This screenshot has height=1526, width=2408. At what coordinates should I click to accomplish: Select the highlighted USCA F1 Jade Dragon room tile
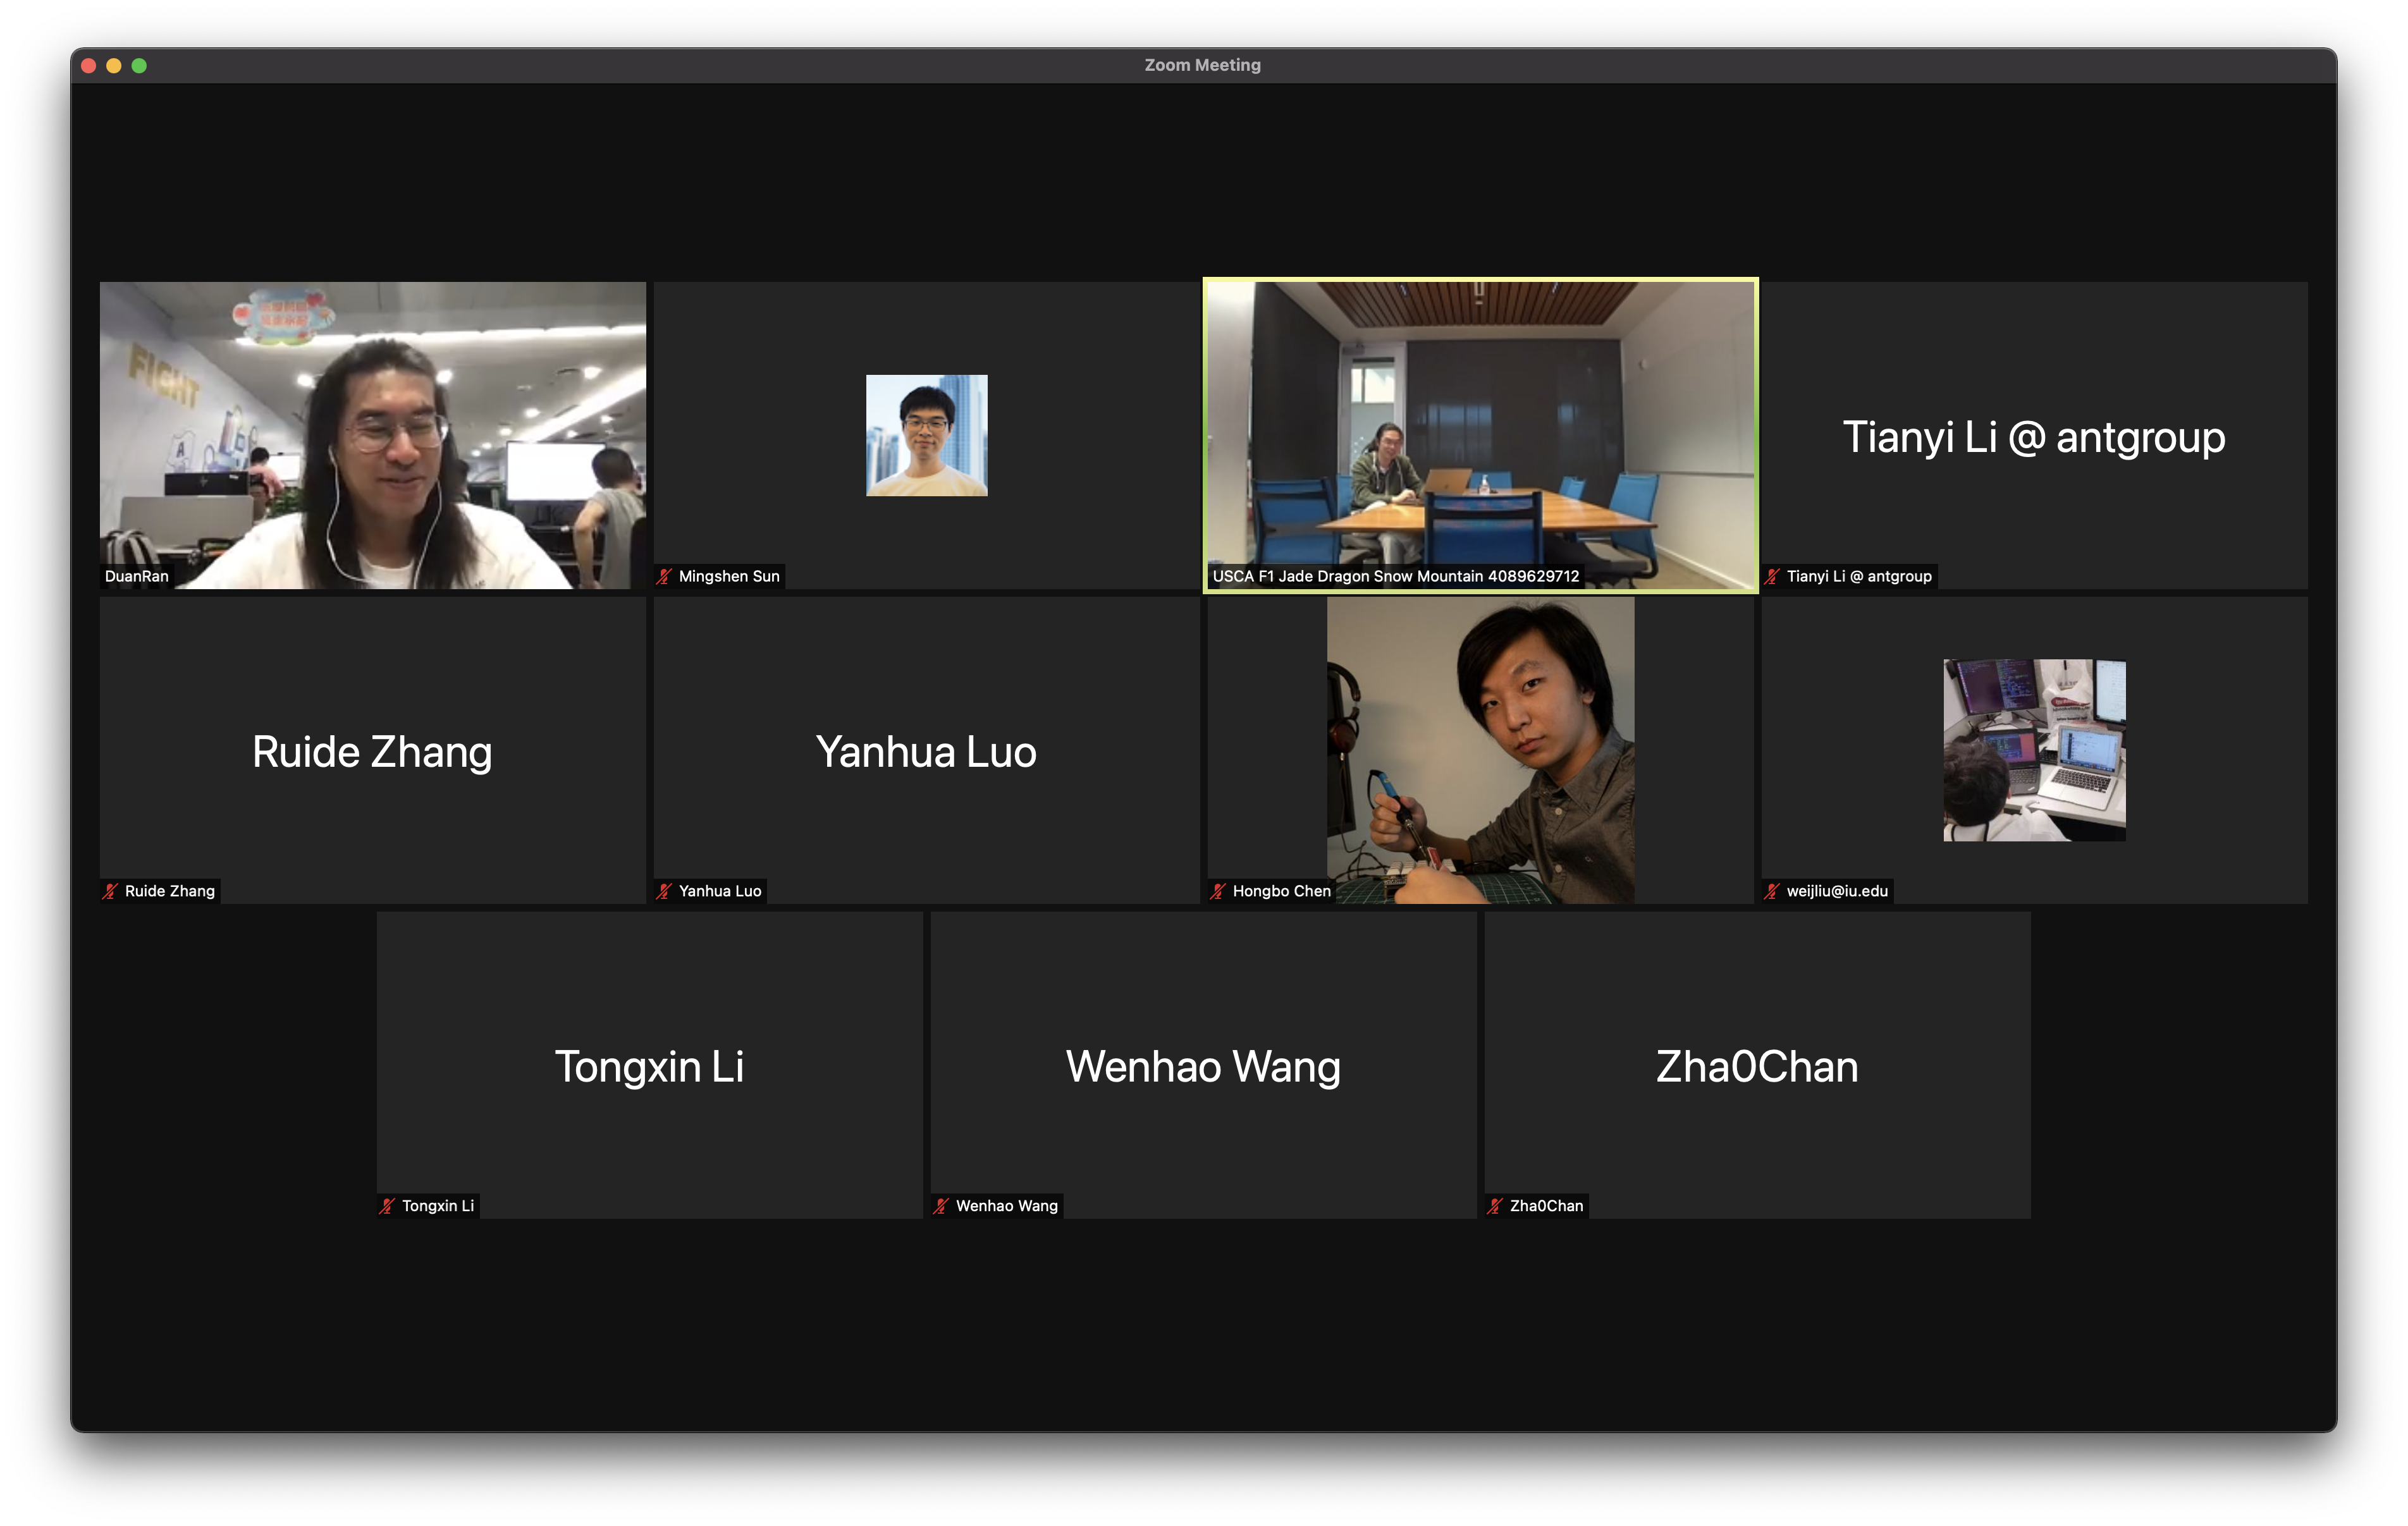point(1480,435)
